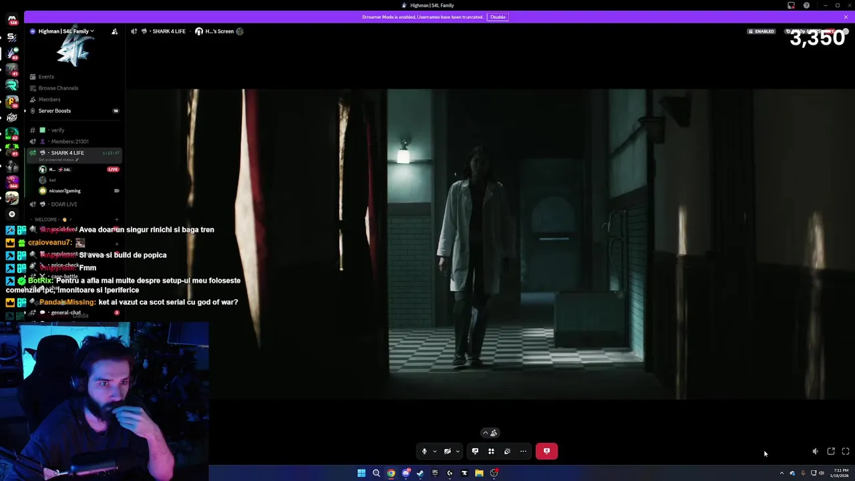Disable Streamer Mode via Disable button
855x481 pixels.
pyautogui.click(x=498, y=17)
